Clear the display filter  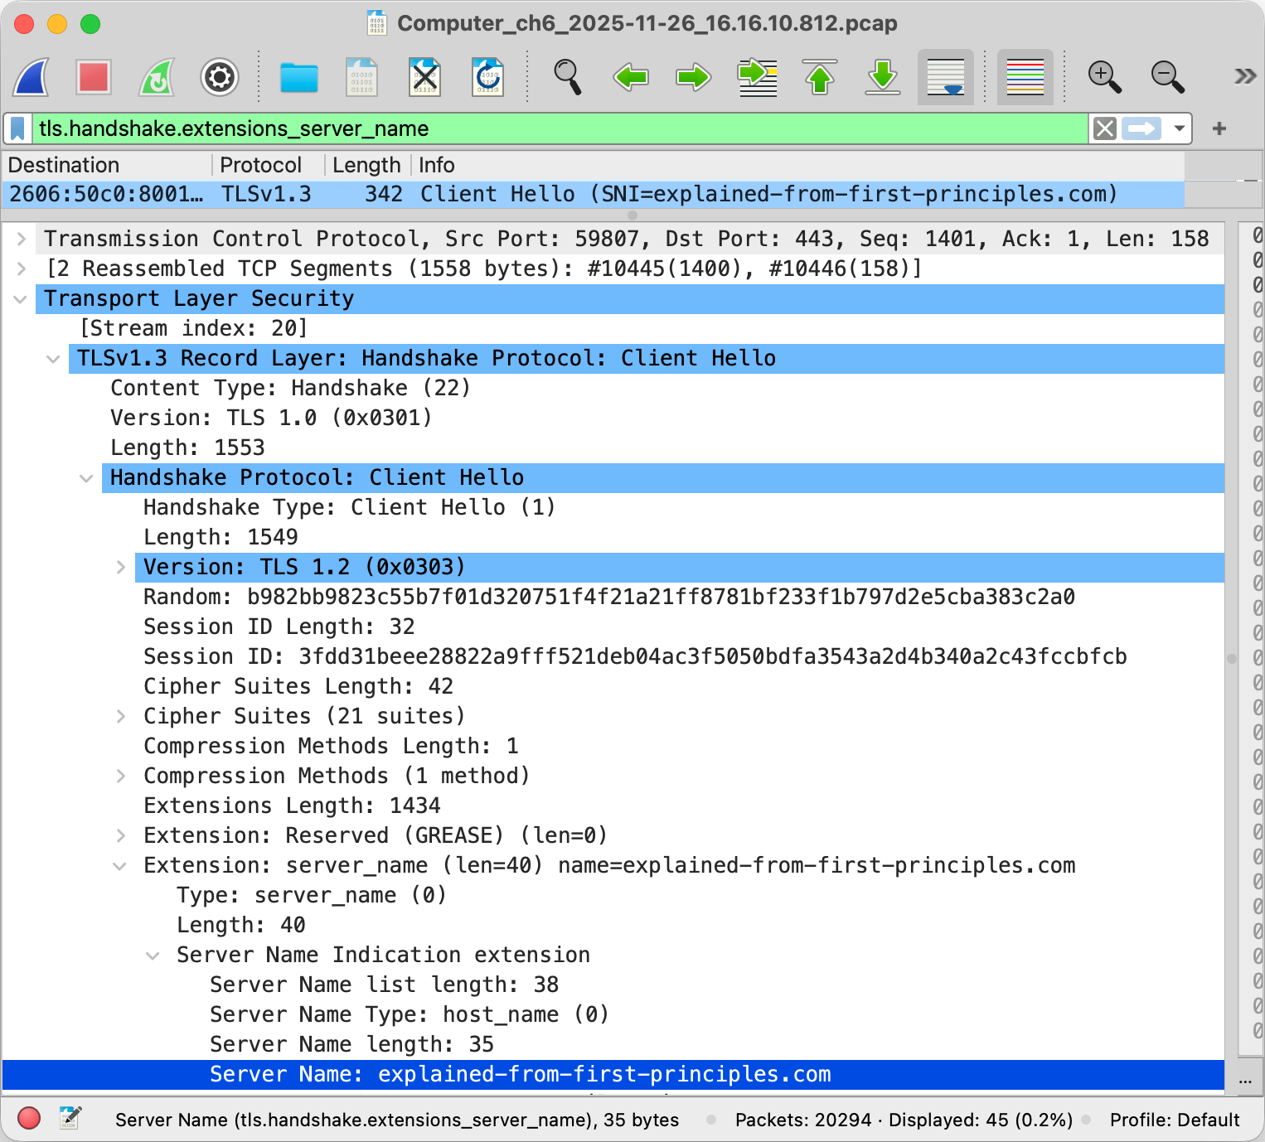pyautogui.click(x=1104, y=128)
